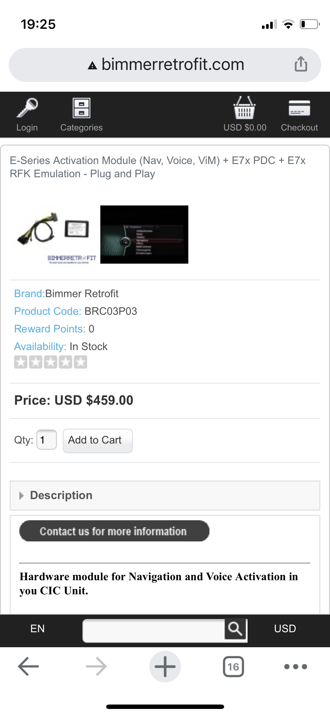Expand the Description section
The width and height of the screenshot is (330, 716).
tap(165, 496)
